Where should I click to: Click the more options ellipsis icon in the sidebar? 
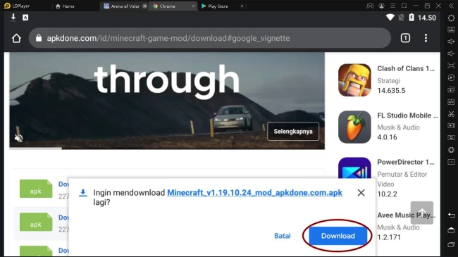tap(451, 162)
